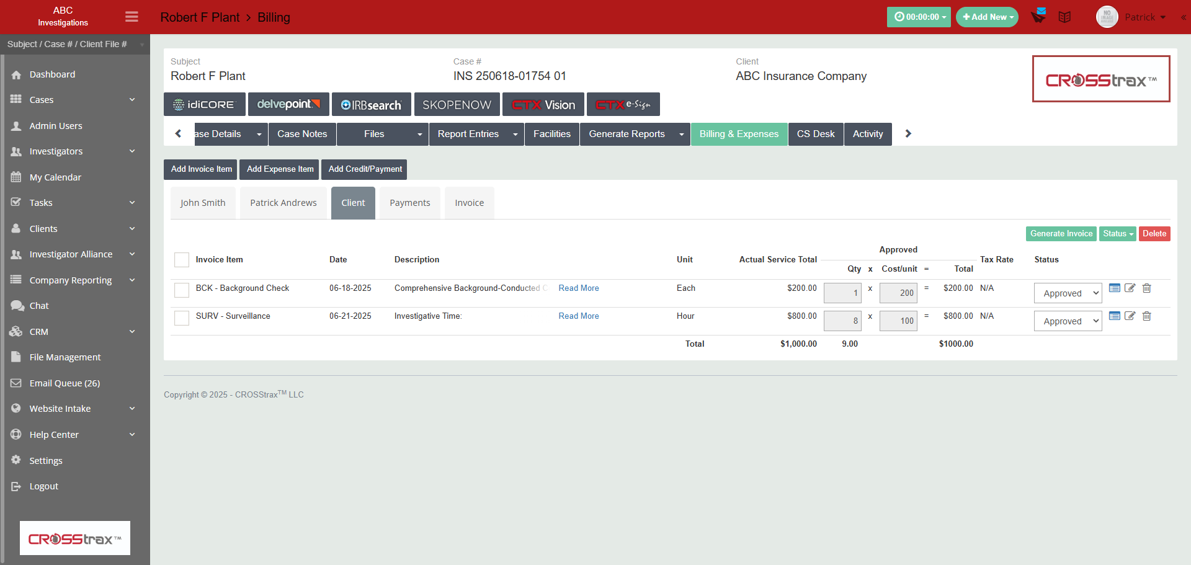This screenshot has width=1191, height=565.
Task: Open Subject / Case # search selector
Action: coord(75,44)
